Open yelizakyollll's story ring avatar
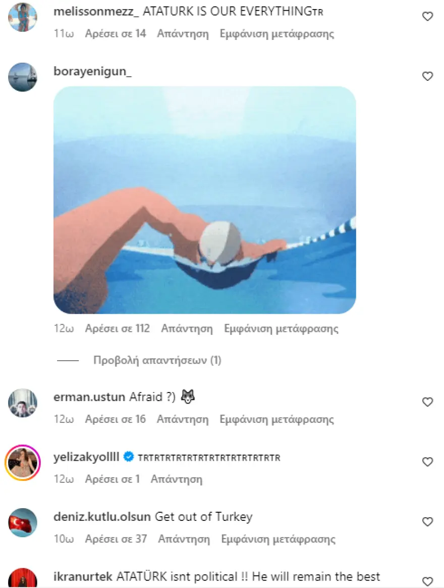Screen dimensions: 444x588 pos(23,463)
